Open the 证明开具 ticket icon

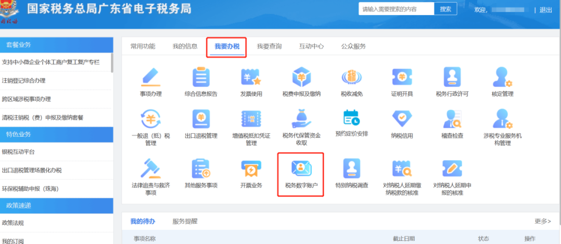click(402, 77)
